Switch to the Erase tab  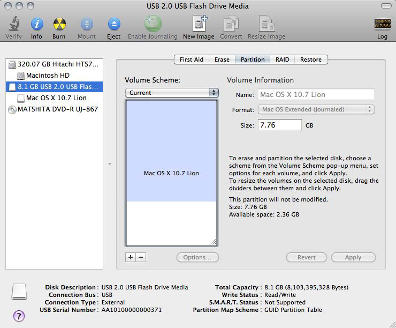pos(222,59)
